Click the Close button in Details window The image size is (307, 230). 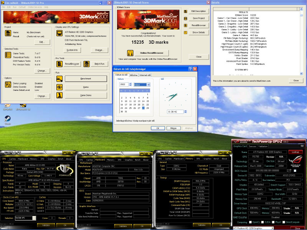296,80
